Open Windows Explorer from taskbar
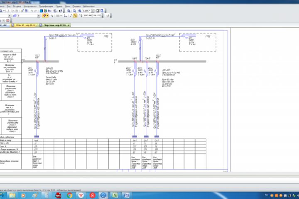299x199 pixels. [x=12, y=195]
